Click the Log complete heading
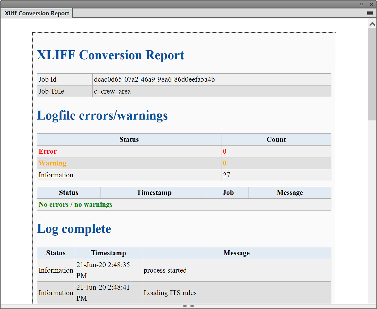The height and width of the screenshot is (309, 377). click(74, 229)
